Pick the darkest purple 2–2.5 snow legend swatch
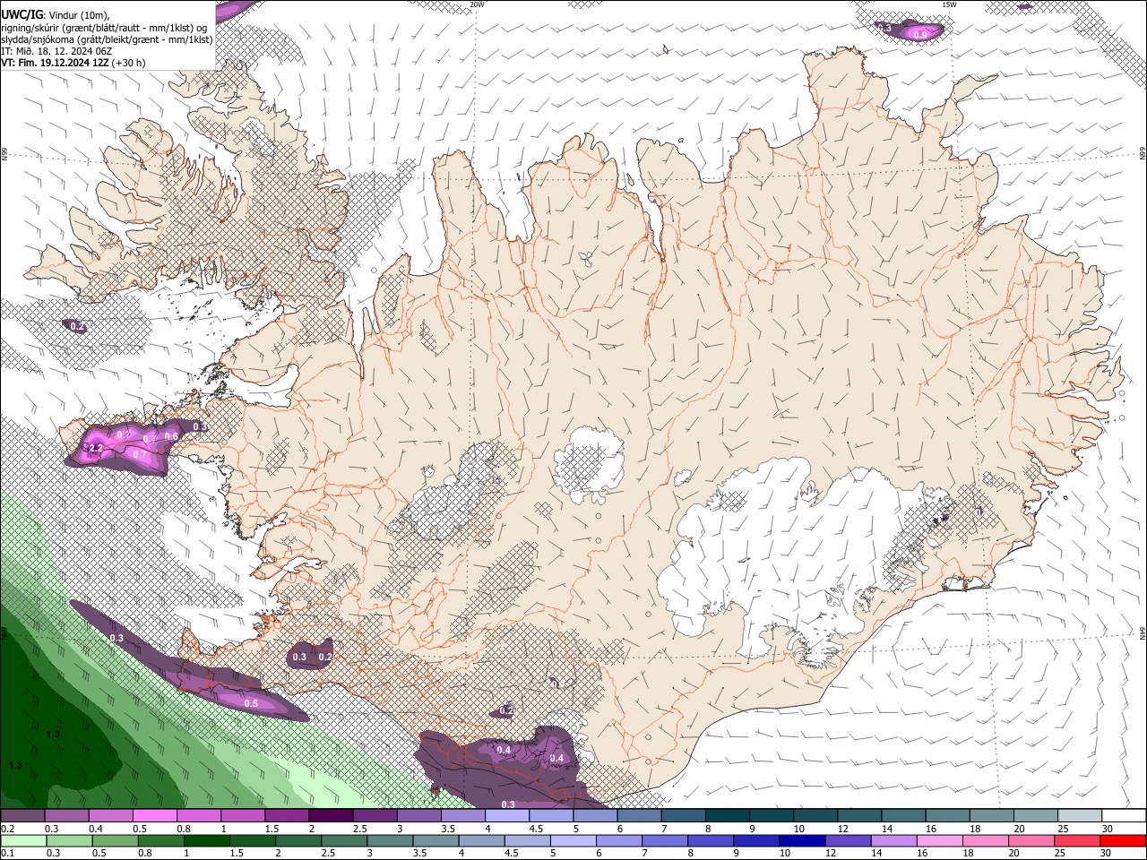 click(332, 816)
